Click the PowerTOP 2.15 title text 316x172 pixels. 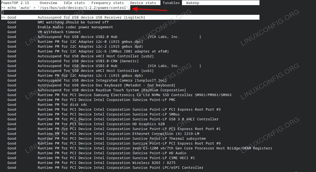pyautogui.click(x=15, y=3)
